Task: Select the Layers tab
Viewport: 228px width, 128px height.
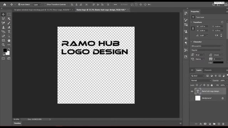Action: [199, 70]
